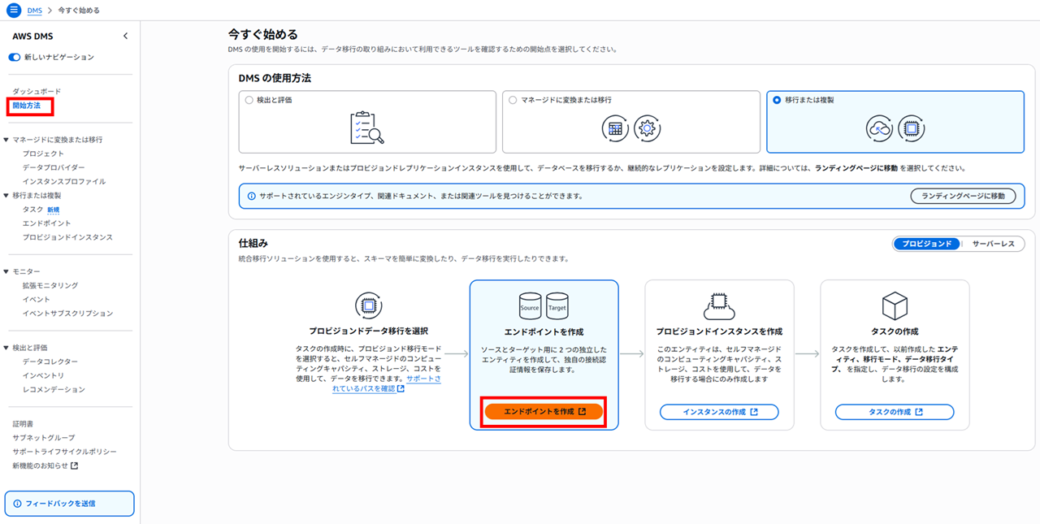Open サブネットグループ in the sidebar
Image resolution: width=1040 pixels, height=524 pixels.
[x=44, y=438]
